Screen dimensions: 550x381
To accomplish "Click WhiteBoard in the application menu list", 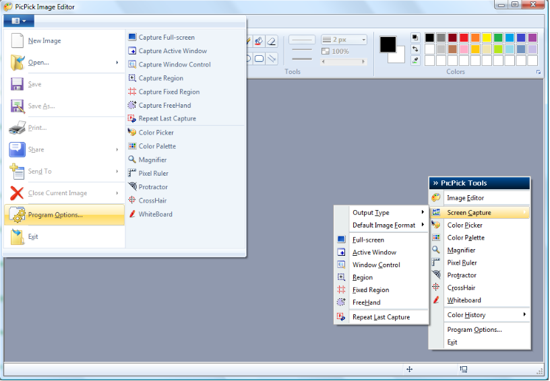I will click(155, 214).
